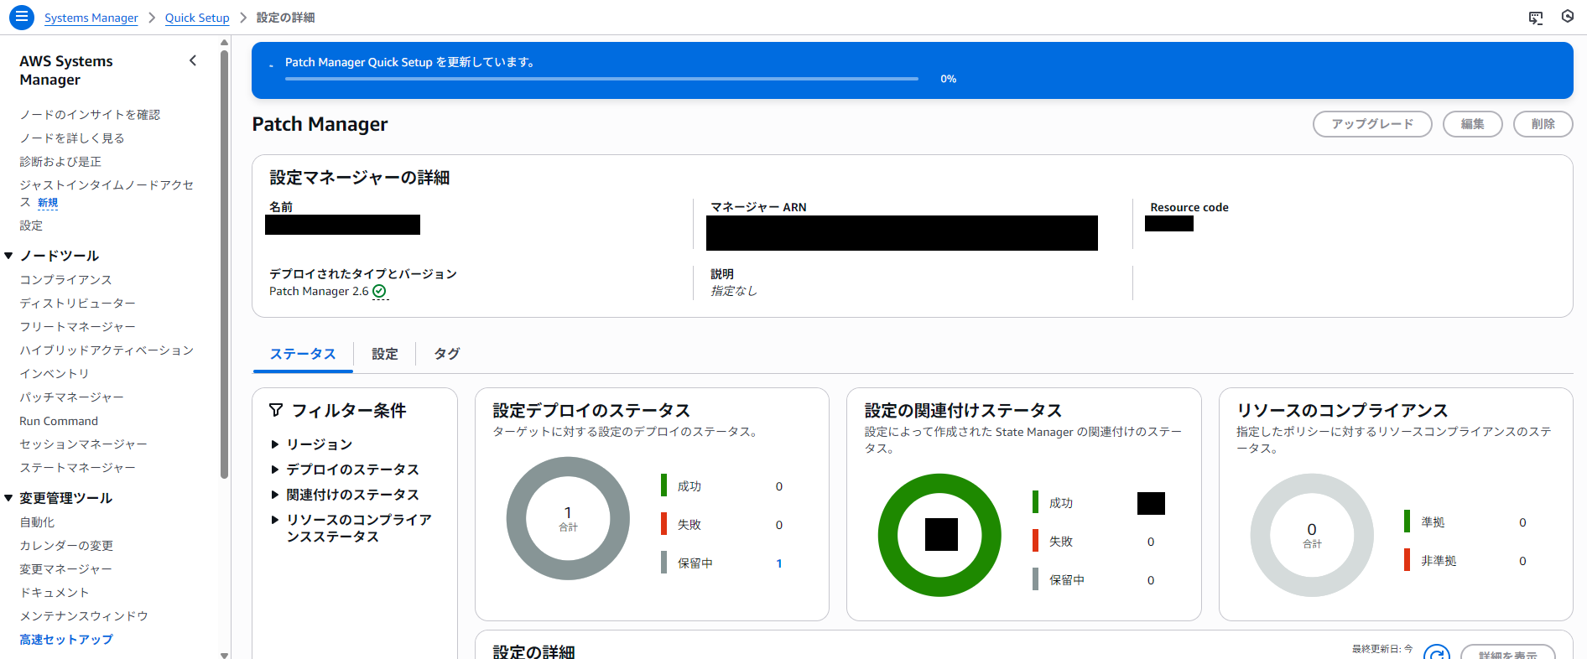Collapse the AWS Systems Manager sidebar

(x=193, y=60)
